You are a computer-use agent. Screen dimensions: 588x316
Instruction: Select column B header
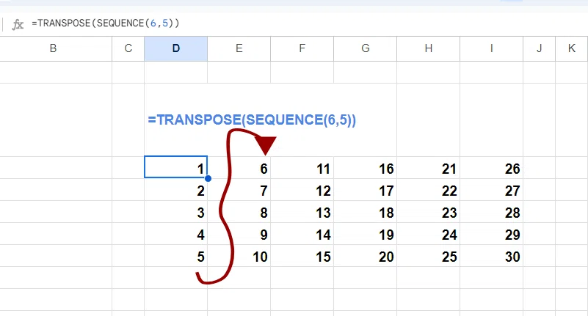click(54, 48)
